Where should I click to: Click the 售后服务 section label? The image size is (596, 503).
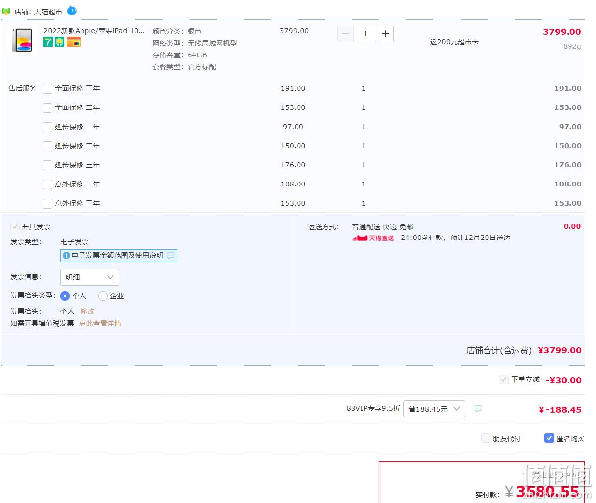coord(23,88)
